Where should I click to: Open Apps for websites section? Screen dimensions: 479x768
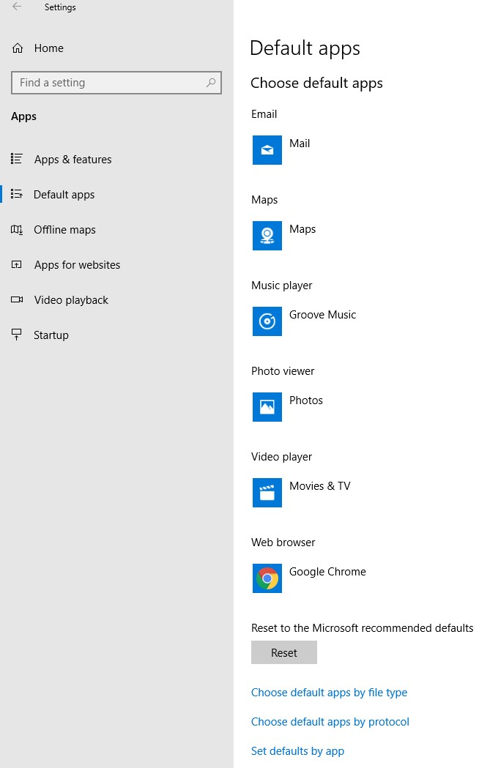click(x=77, y=265)
